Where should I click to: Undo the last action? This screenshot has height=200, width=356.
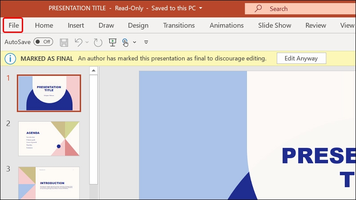pos(79,42)
